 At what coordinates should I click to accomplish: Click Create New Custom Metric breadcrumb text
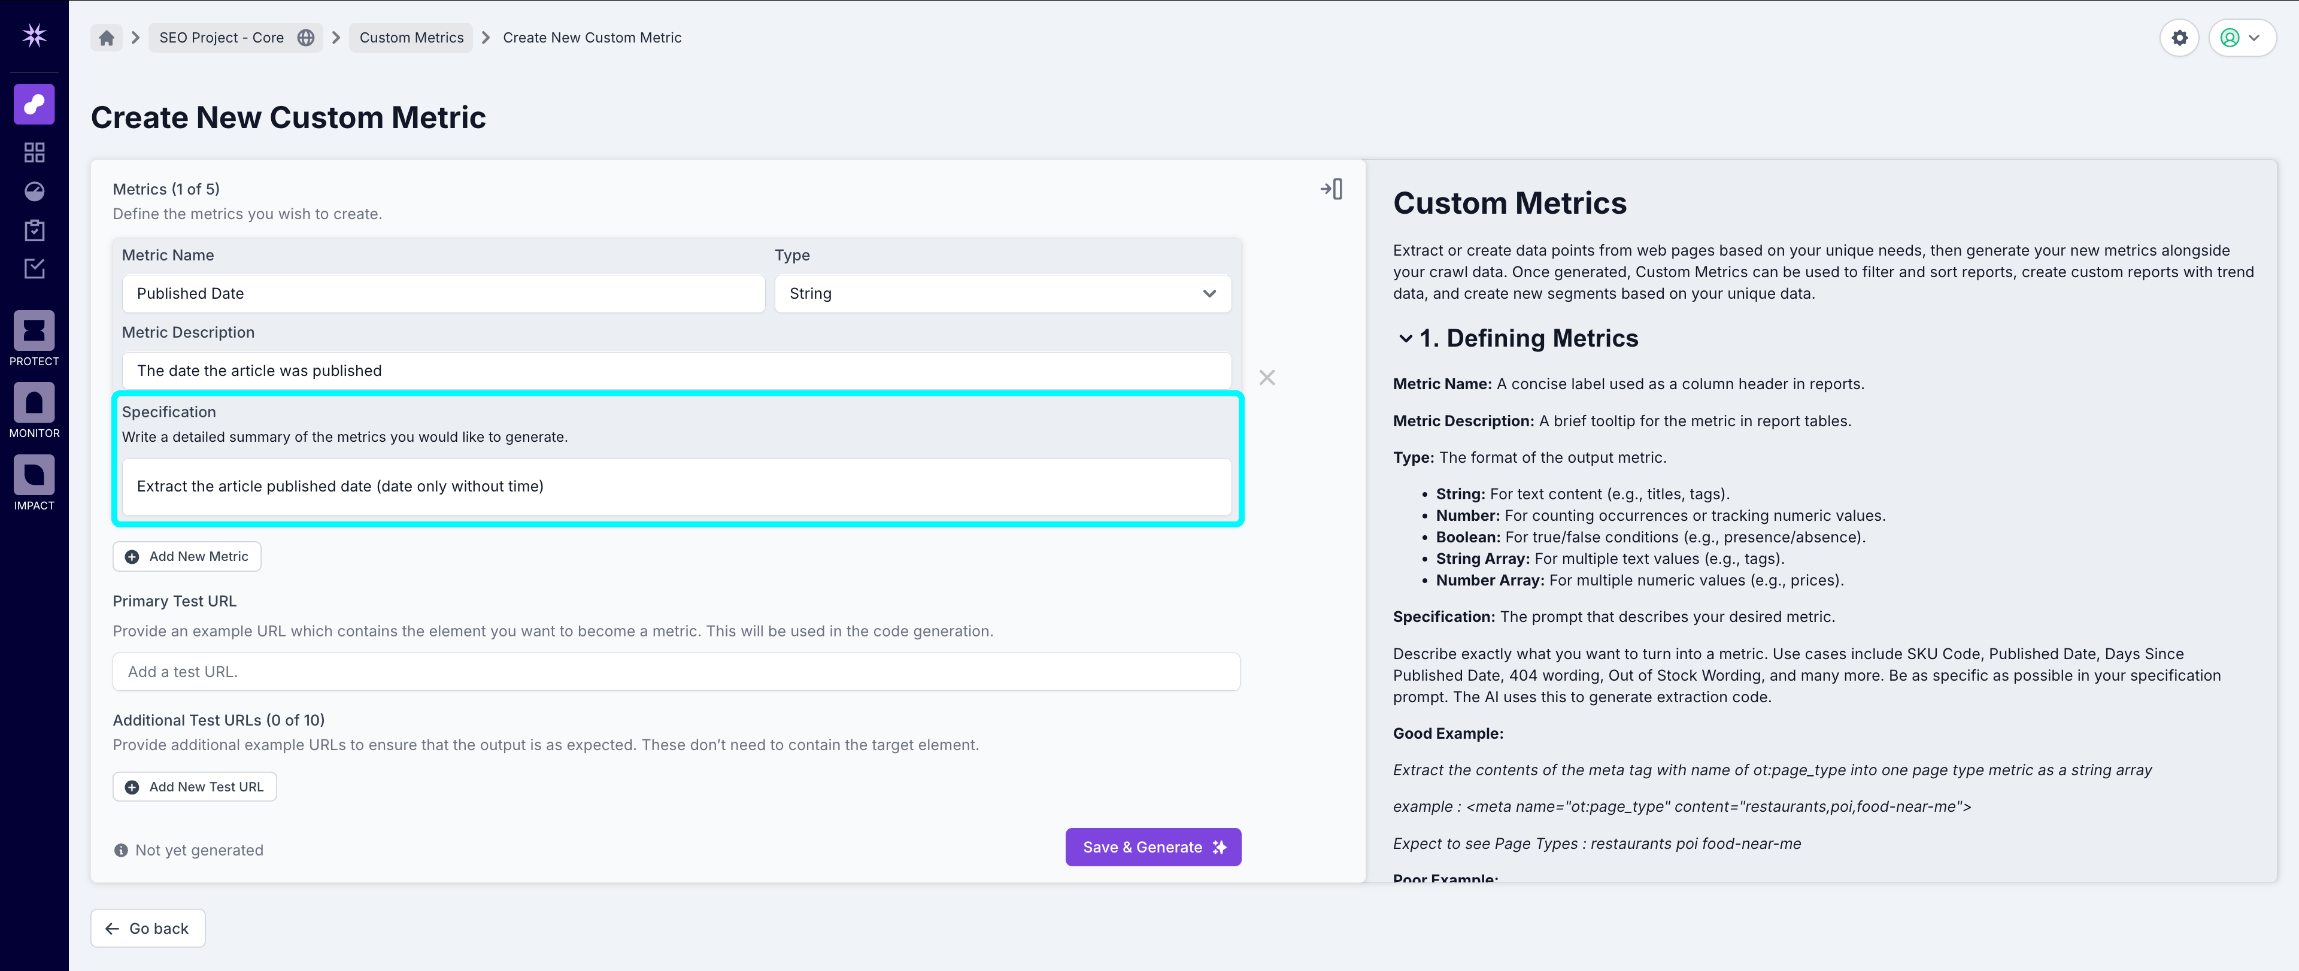[592, 38]
